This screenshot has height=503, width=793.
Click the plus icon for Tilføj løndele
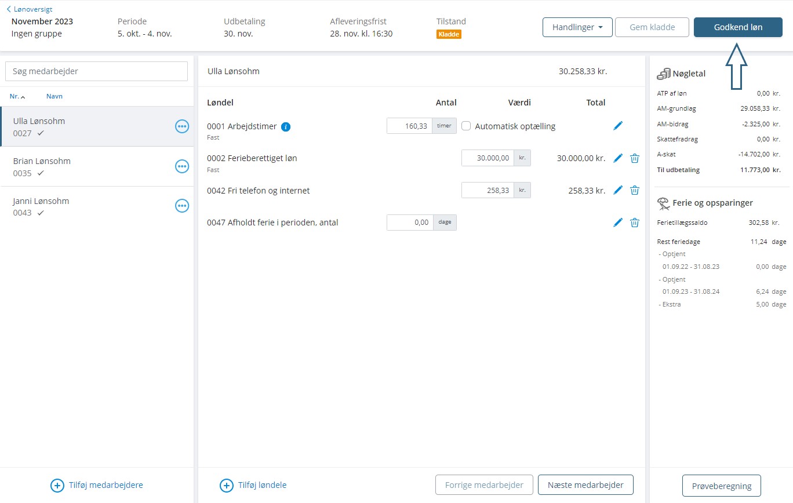(x=227, y=486)
